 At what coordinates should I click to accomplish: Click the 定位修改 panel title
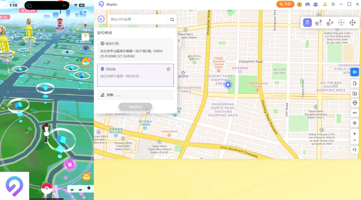[105, 33]
